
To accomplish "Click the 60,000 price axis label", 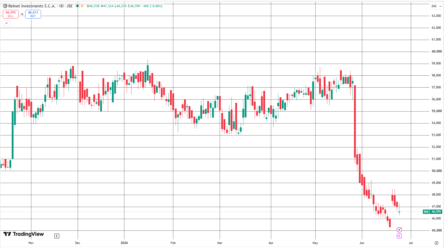I will point(437,51).
